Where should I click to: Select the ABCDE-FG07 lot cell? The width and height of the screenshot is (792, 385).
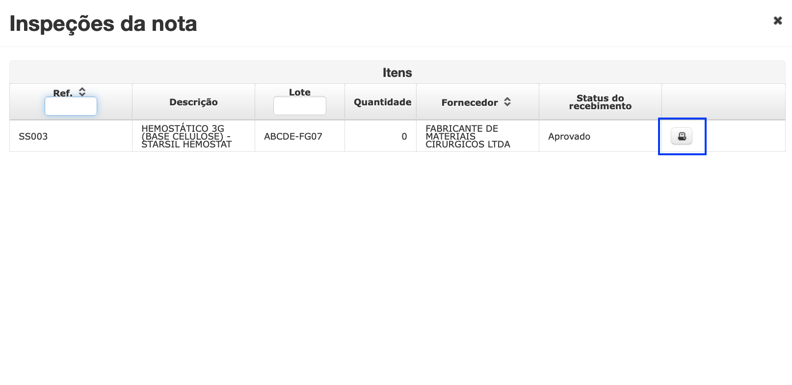pos(300,136)
